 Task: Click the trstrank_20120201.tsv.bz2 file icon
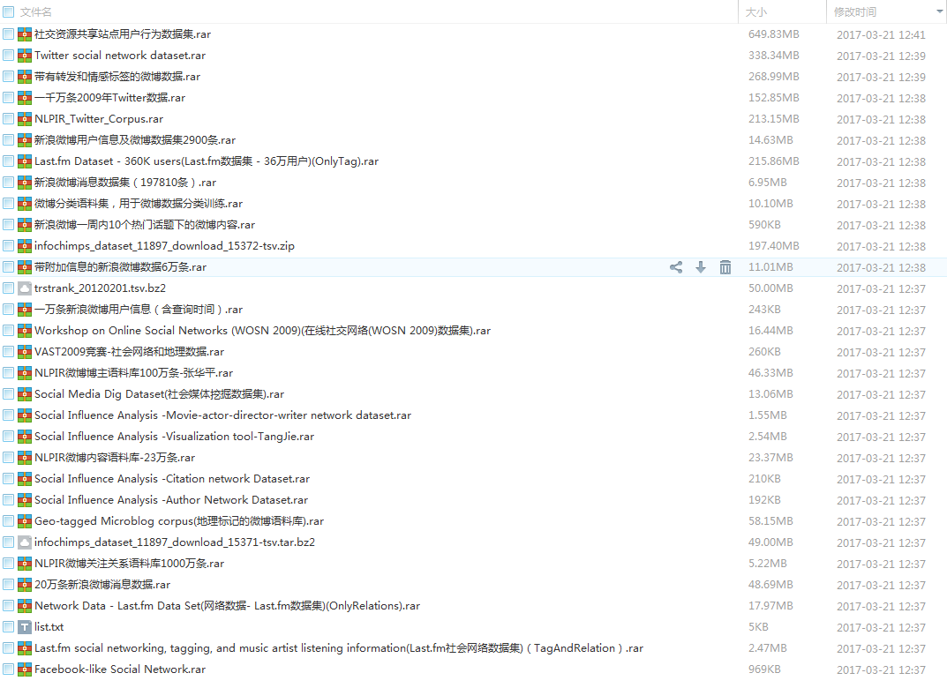click(25, 288)
